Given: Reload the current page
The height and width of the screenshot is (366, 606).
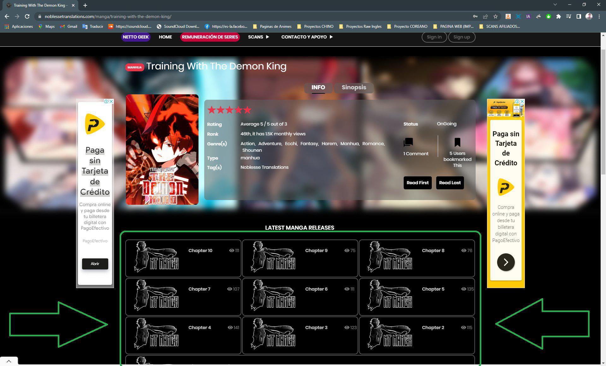Looking at the screenshot, I should click(27, 16).
